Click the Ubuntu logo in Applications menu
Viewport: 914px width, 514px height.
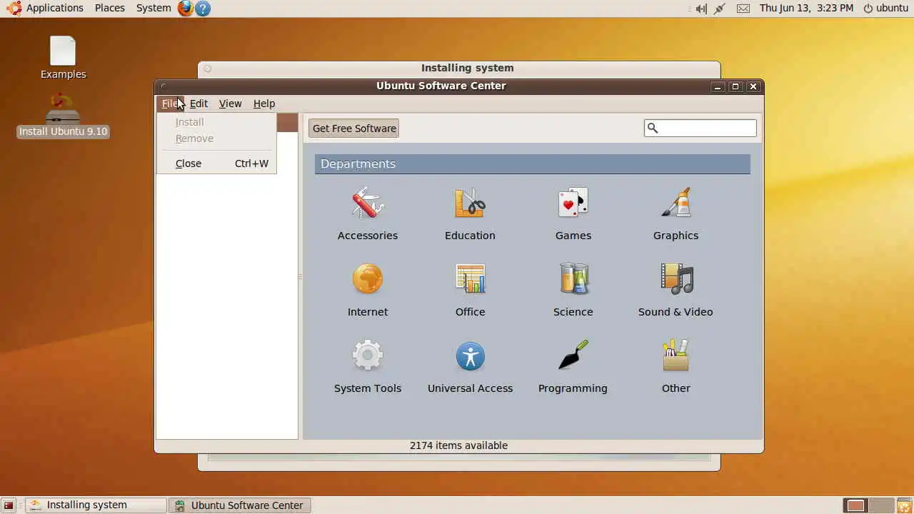pyautogui.click(x=14, y=9)
